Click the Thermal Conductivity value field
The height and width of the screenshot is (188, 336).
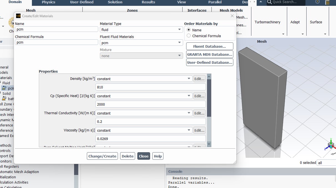[150, 121]
